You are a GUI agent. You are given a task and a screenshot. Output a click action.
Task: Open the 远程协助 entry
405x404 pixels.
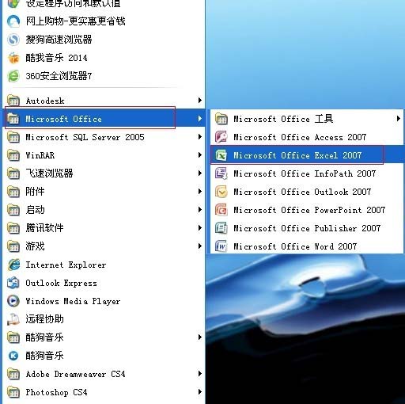(x=104, y=319)
